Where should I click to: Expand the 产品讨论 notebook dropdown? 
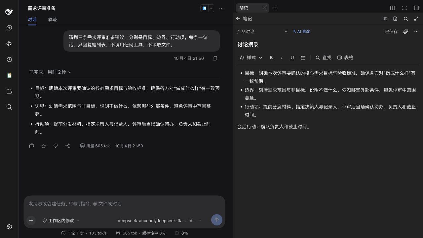click(x=262, y=31)
